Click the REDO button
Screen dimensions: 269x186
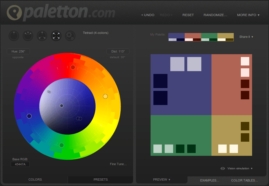(x=166, y=15)
